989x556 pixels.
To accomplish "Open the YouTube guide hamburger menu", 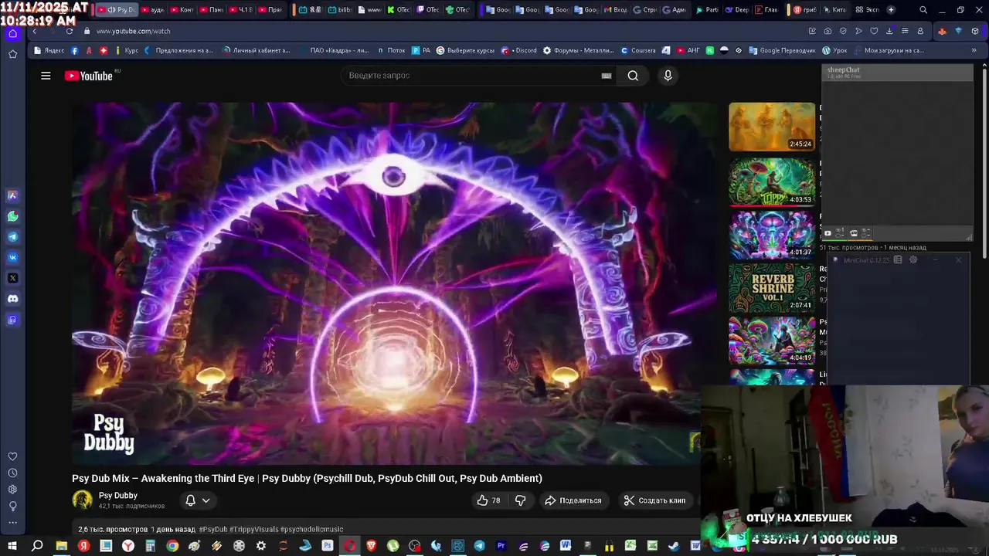I will coord(46,76).
